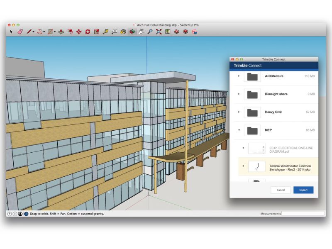Pick the Eraser tool
This screenshot has width=332, height=249.
coord(20,32)
